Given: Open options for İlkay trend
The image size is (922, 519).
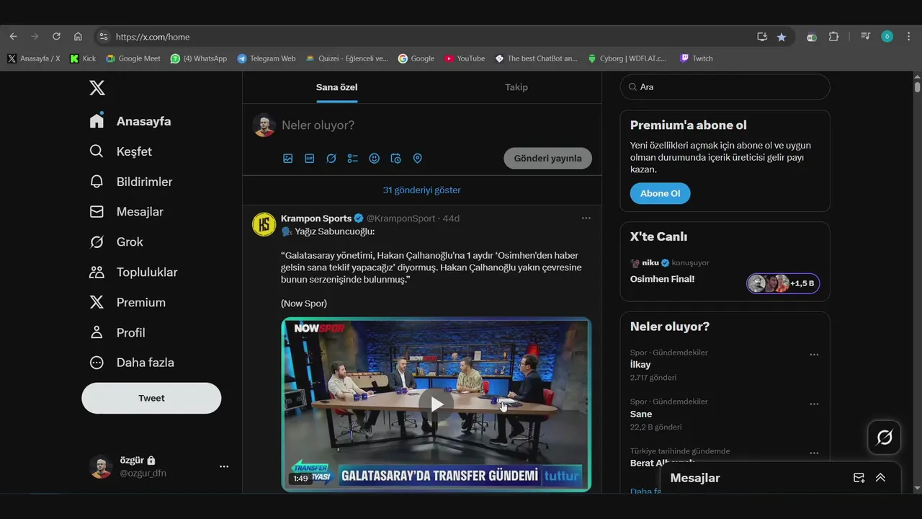Looking at the screenshot, I should click(x=814, y=355).
